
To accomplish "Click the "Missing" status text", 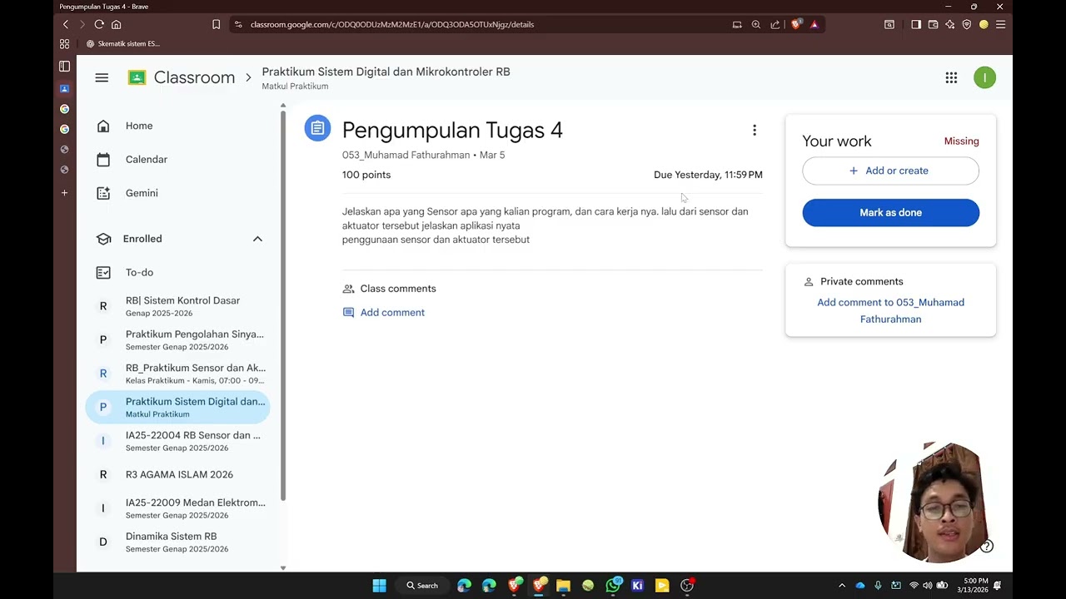I will 961,141.
